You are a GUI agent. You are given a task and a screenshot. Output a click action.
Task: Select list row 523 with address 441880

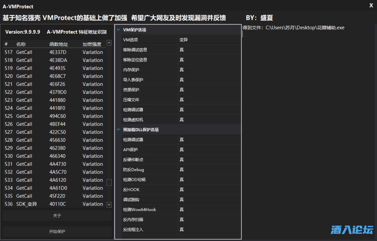[x=54, y=100]
